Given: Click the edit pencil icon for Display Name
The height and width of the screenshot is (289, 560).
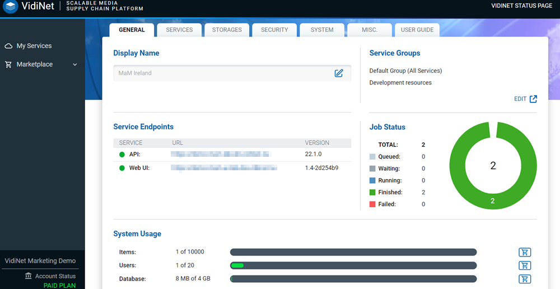Looking at the screenshot, I should click(339, 73).
